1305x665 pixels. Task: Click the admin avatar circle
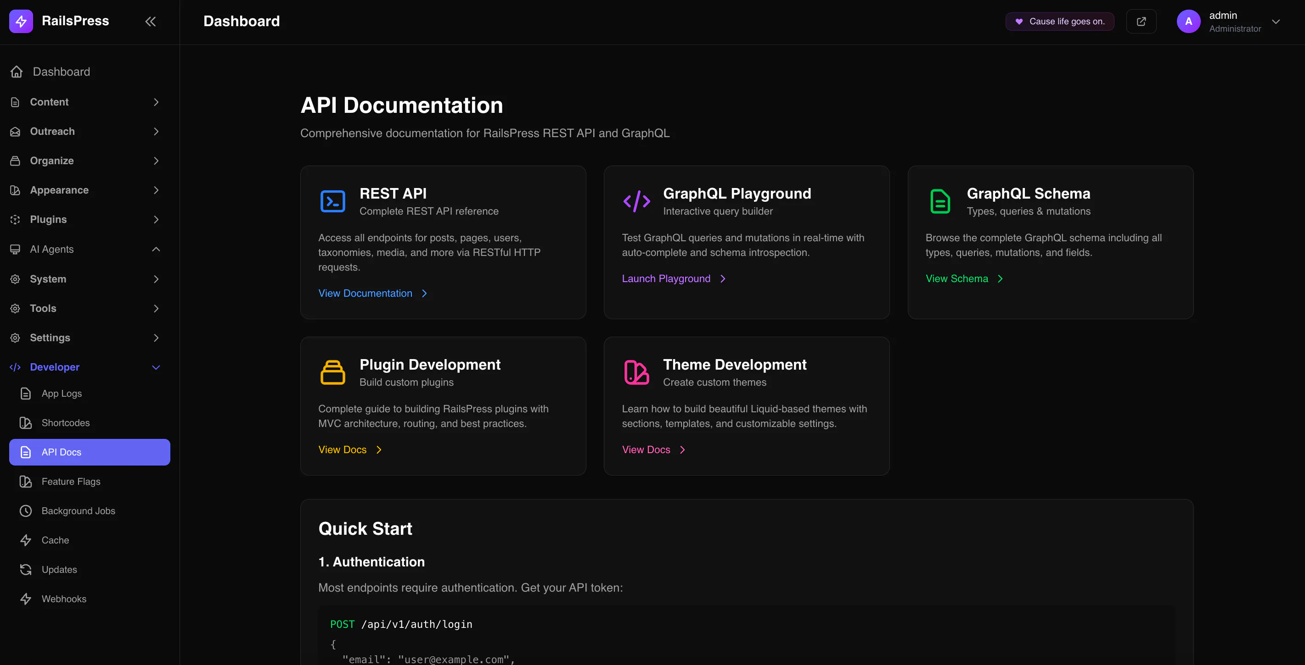[x=1188, y=21]
